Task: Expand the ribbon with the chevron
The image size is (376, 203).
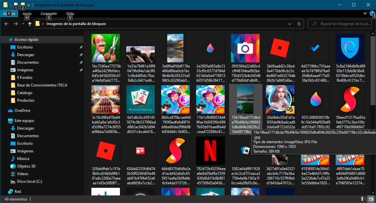Action: (x=365, y=13)
